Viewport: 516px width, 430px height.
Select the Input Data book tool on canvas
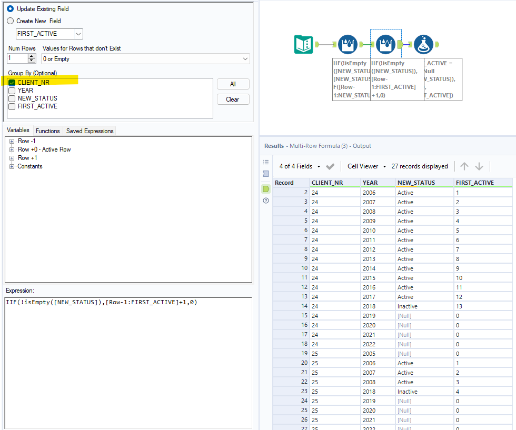tap(303, 44)
